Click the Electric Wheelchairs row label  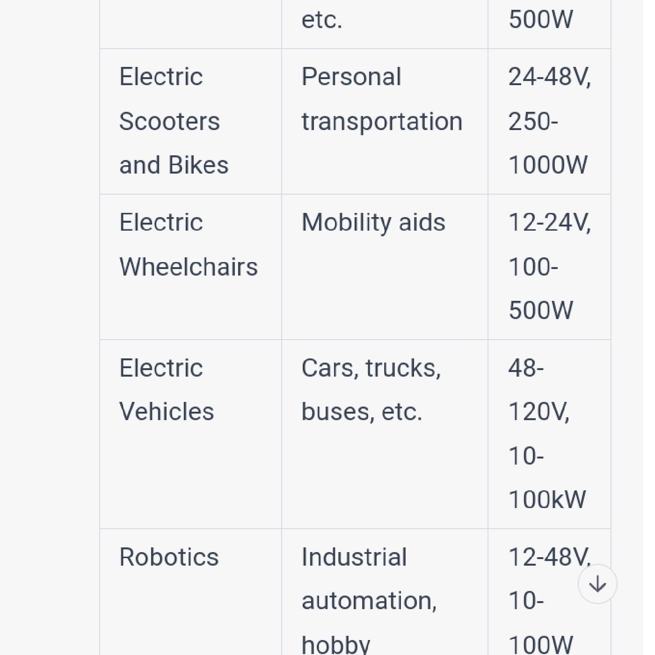[x=191, y=267]
